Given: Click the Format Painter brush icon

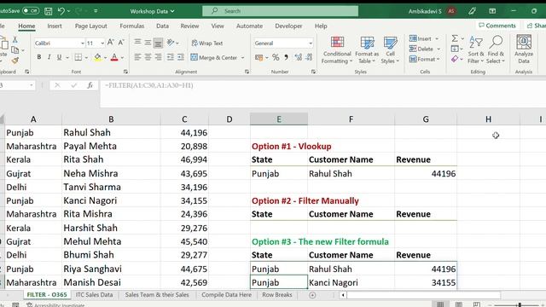Looking at the screenshot, I should pos(15,61).
